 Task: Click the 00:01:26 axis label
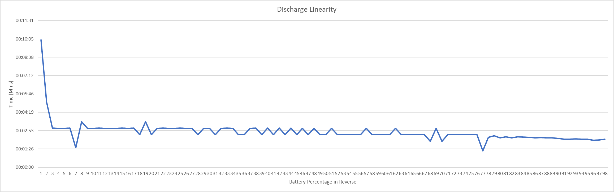25,149
